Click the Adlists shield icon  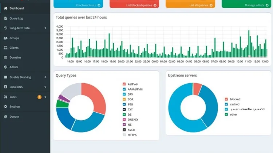[5, 67]
